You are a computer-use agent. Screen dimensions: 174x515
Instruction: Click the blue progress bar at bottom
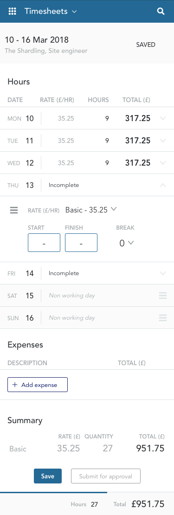pos(53,492)
